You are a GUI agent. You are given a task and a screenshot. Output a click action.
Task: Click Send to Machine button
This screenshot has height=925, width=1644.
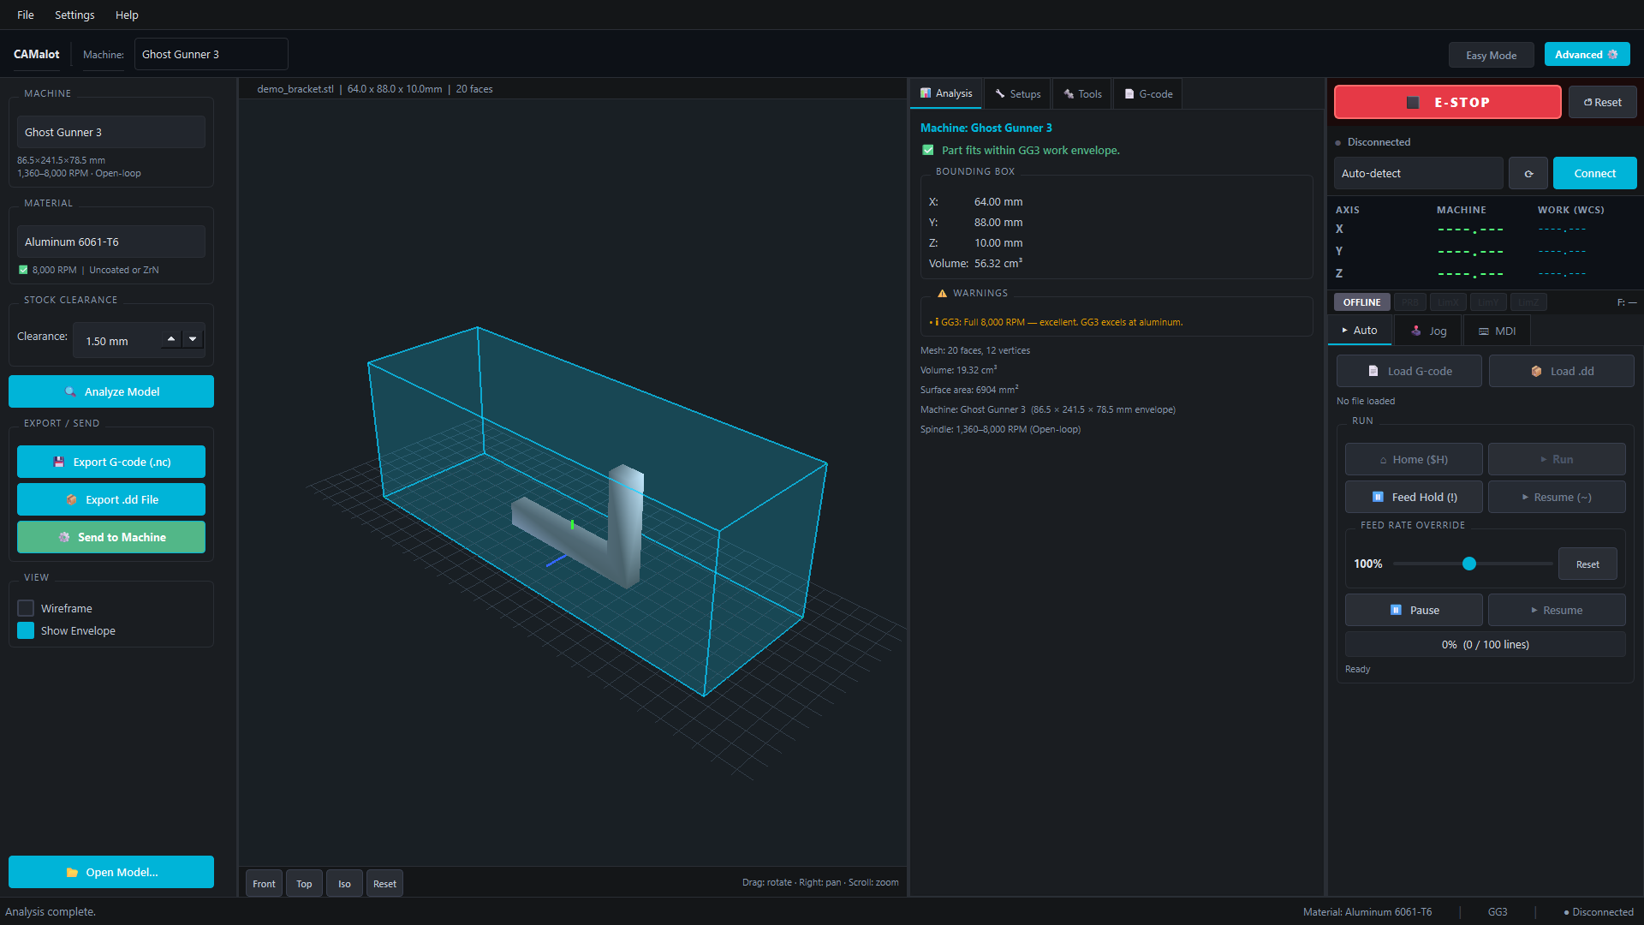coord(111,537)
